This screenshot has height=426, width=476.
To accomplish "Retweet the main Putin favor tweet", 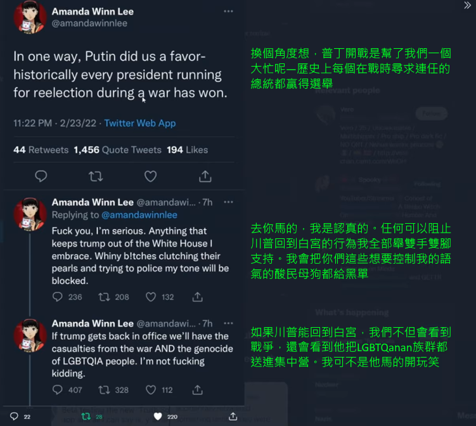I will [x=96, y=176].
